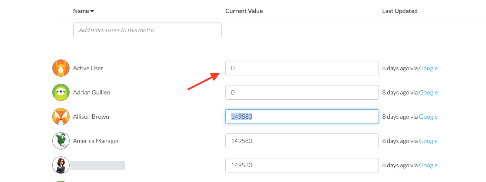486x182 pixels.
Task: Click '8 days ago via' in Active User row
Action: click(400, 68)
